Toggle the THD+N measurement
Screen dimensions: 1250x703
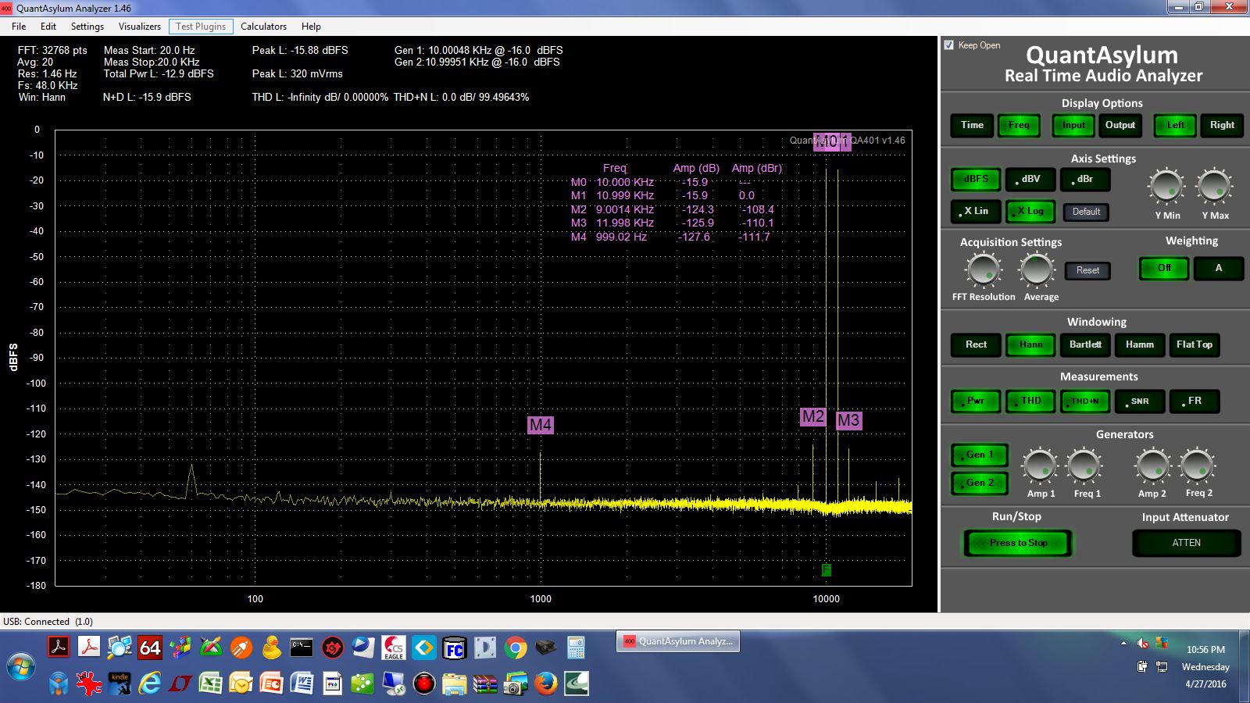point(1085,401)
